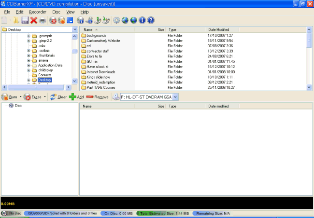Show drive information toolbar icon

[89, 20]
